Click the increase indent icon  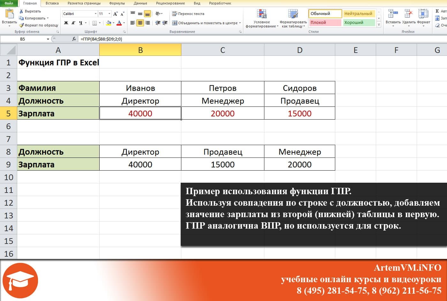click(x=165, y=23)
